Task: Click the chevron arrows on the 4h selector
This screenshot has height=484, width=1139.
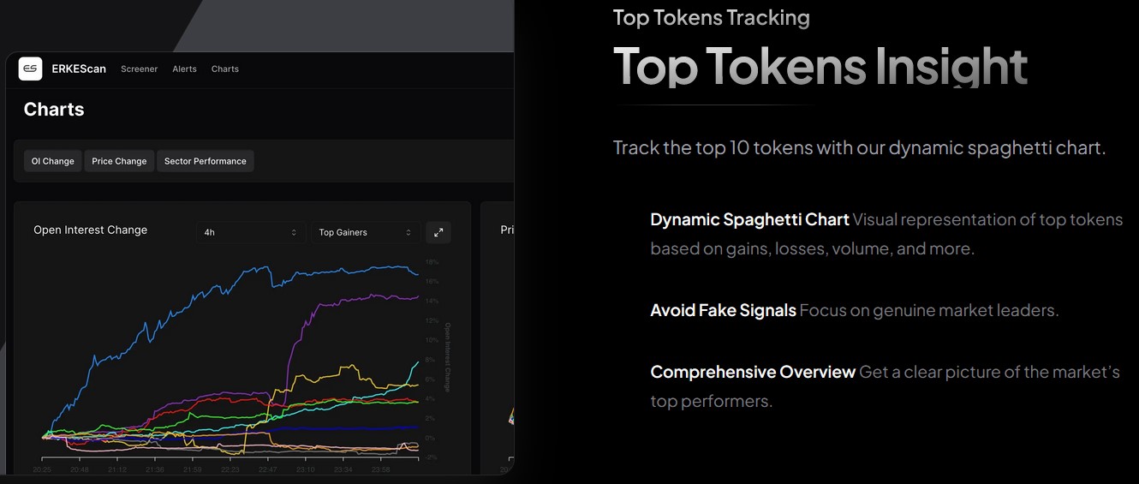Action: click(294, 232)
